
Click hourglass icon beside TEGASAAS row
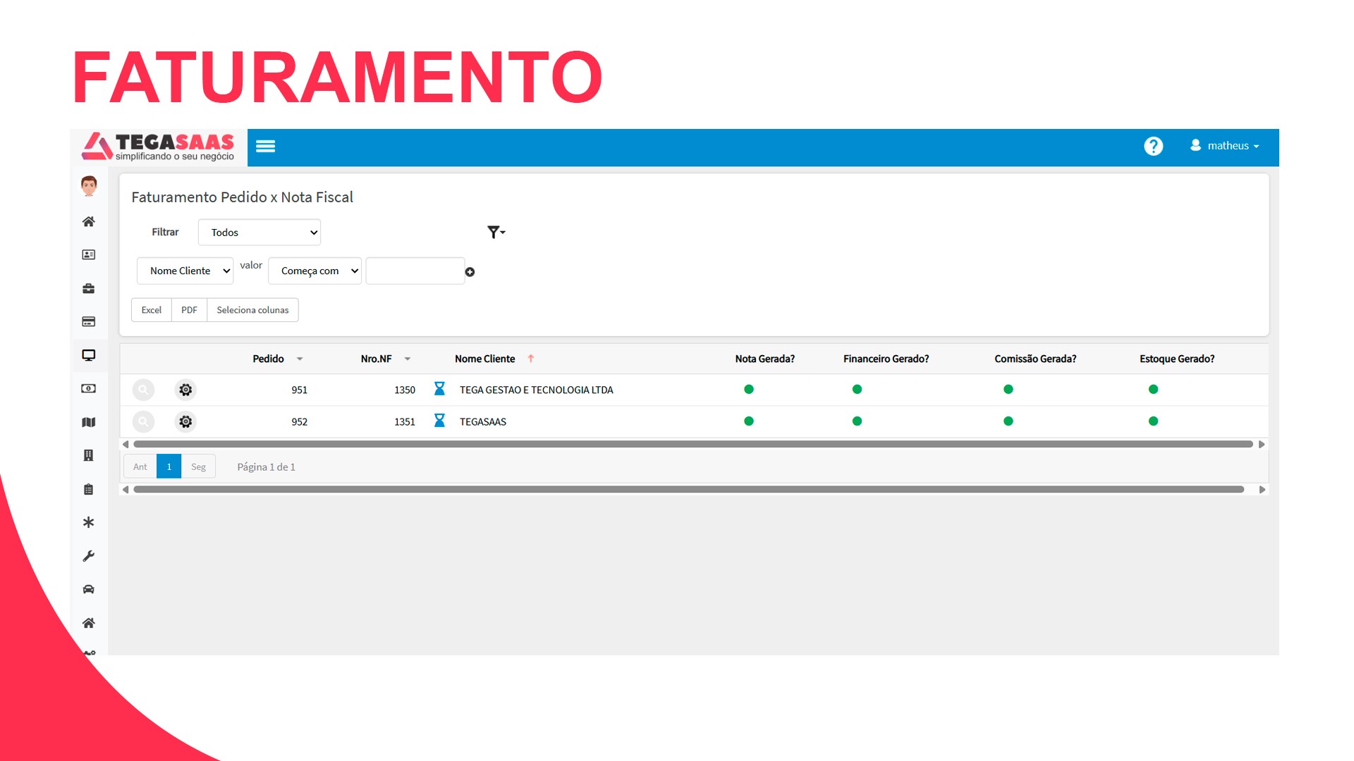point(439,421)
